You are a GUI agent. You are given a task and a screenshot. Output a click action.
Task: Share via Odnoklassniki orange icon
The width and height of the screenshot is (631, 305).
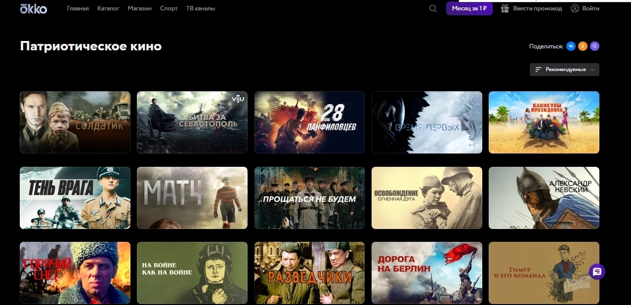tap(583, 46)
